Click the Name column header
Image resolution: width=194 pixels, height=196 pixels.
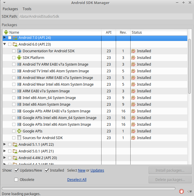(52, 32)
